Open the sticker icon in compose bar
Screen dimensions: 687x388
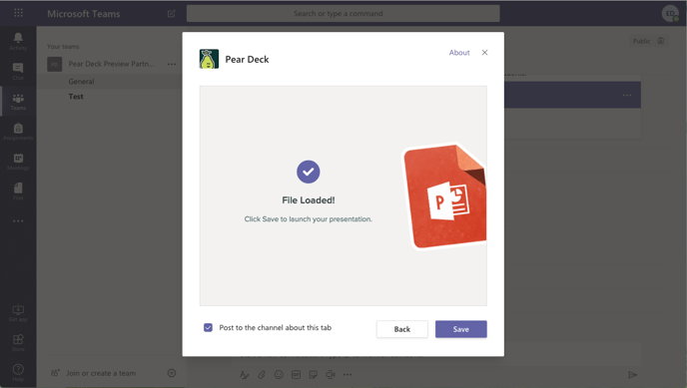coord(313,374)
